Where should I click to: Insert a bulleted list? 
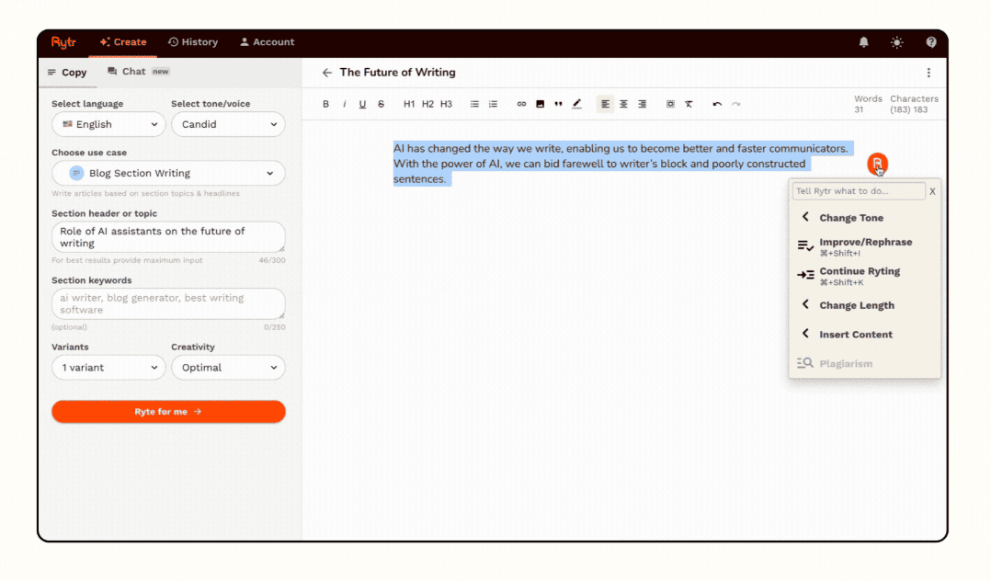point(474,104)
